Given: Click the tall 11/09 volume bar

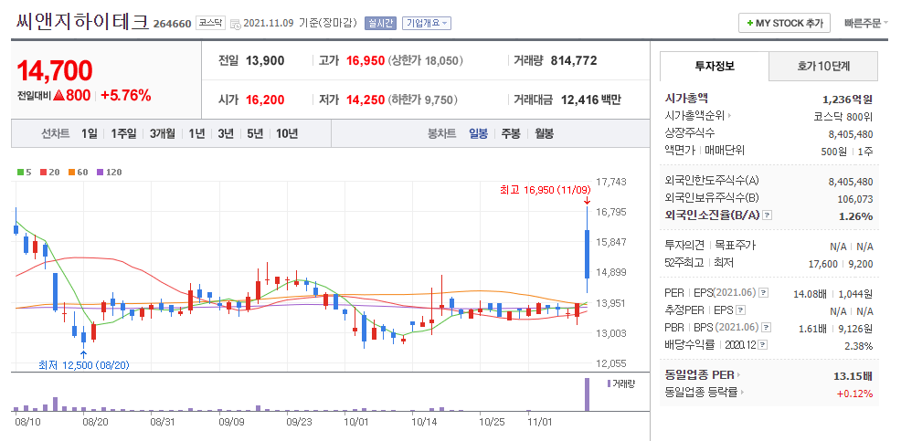Looking at the screenshot, I should (x=587, y=394).
